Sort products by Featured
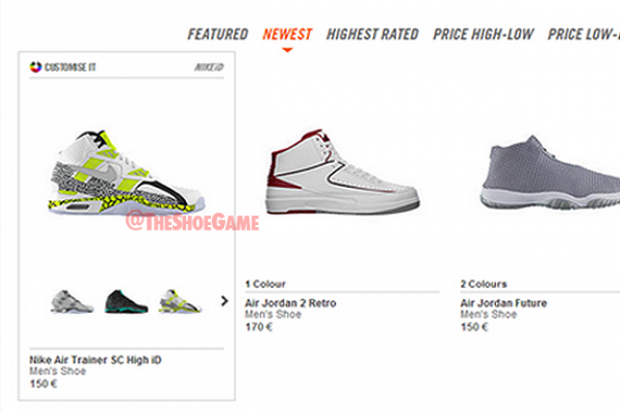This screenshot has height=413, width=620. tap(217, 34)
